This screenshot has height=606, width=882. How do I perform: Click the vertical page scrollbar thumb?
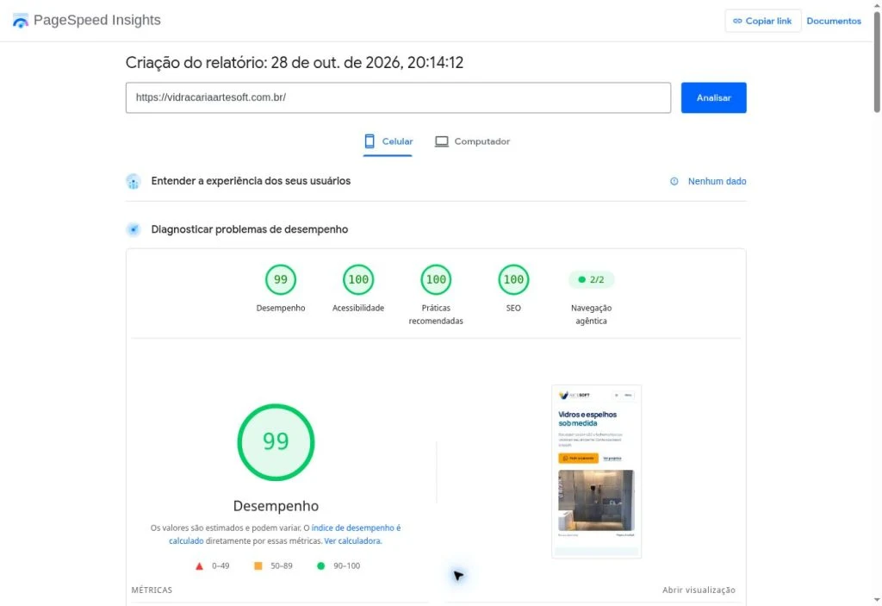876,62
